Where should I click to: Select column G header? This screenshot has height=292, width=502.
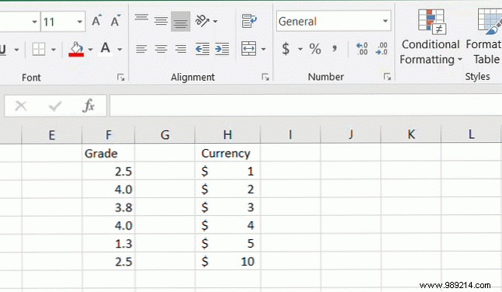[165, 134]
